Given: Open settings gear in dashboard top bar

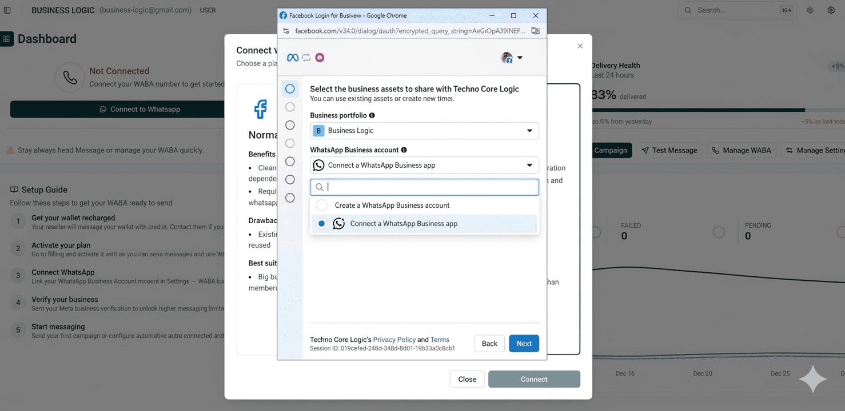Looking at the screenshot, I should pos(831,10).
